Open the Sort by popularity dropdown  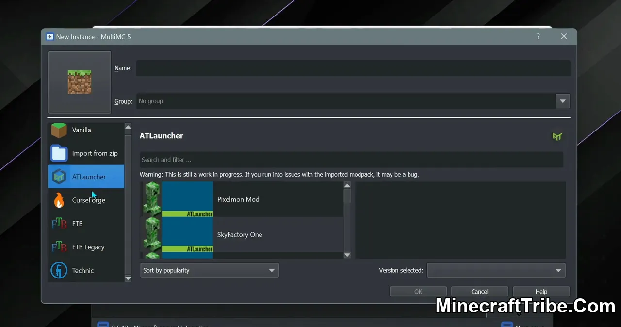pos(209,270)
